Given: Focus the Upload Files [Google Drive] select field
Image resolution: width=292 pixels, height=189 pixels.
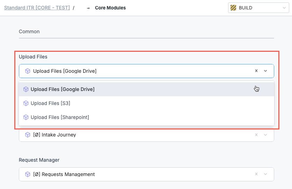Looking at the screenshot, I should click(x=146, y=71).
